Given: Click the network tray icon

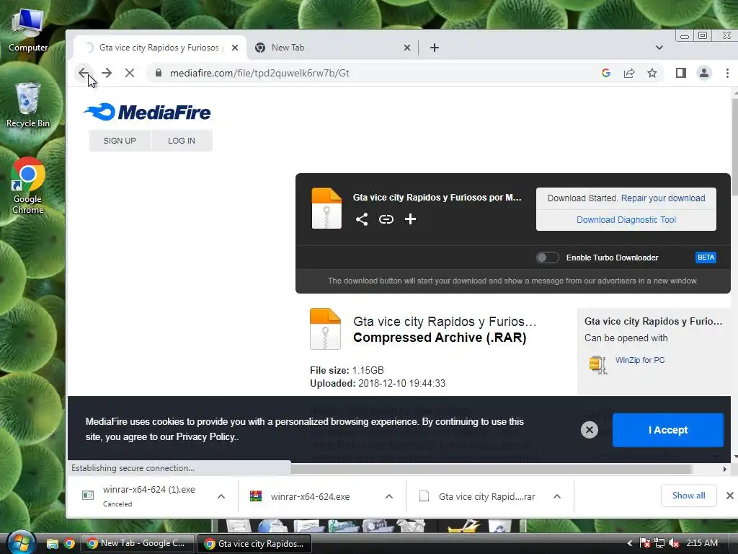Looking at the screenshot, I should click(x=659, y=543).
